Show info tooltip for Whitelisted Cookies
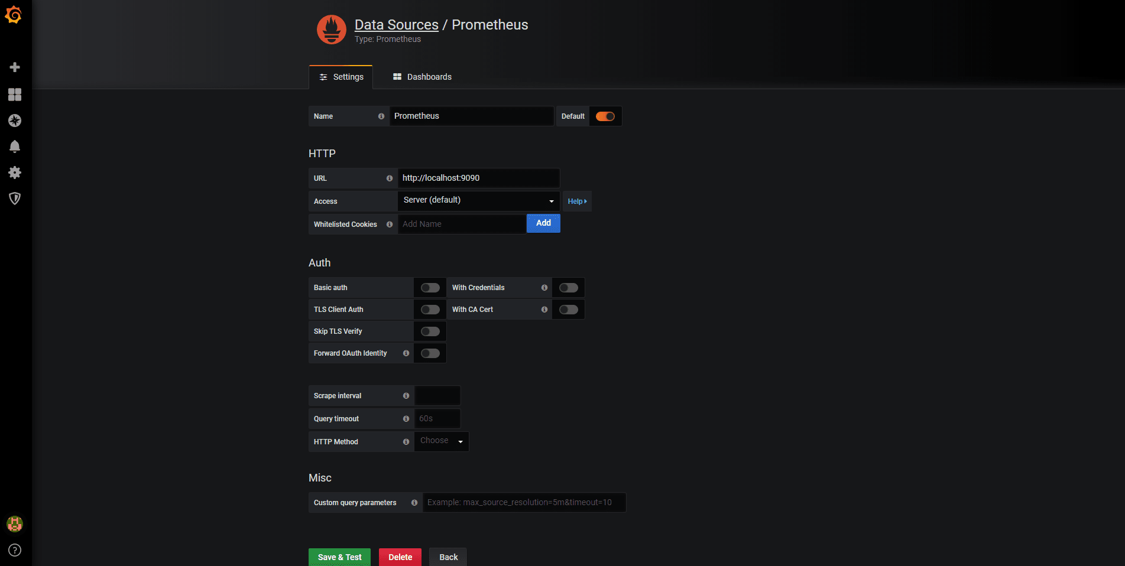The width and height of the screenshot is (1125, 566). pyautogui.click(x=390, y=225)
